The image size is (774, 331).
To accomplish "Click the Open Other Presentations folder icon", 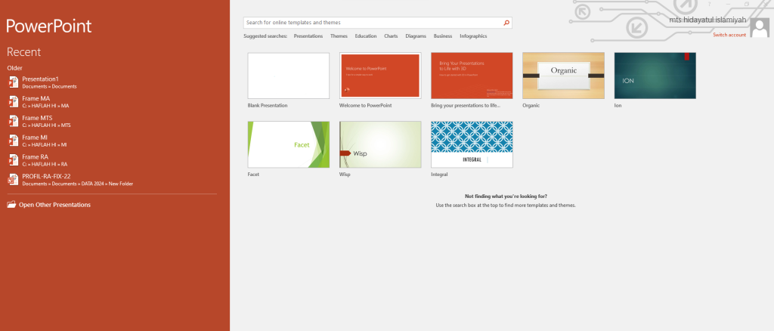I will click(11, 205).
